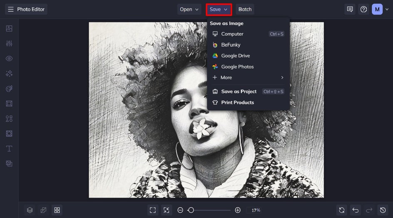Click the zoom in plus button
This screenshot has height=218, width=393.
coord(238,210)
